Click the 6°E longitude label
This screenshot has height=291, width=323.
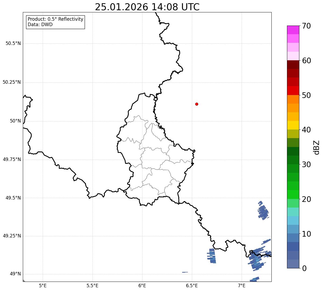pos(142,285)
